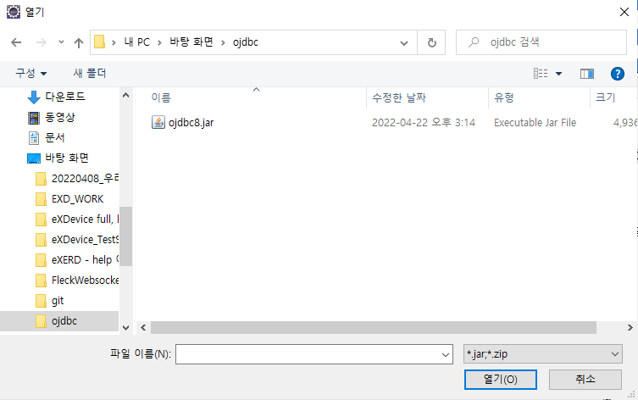This screenshot has width=638, height=400.
Task: Change the view layout icon
Action: [541, 73]
